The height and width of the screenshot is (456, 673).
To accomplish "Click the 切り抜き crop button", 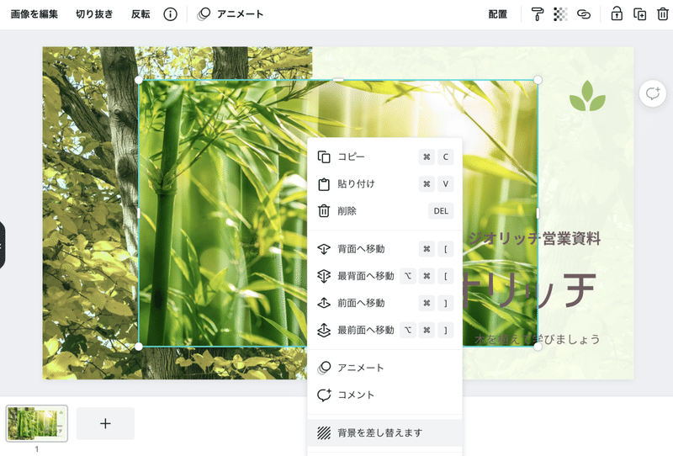I will [94, 14].
